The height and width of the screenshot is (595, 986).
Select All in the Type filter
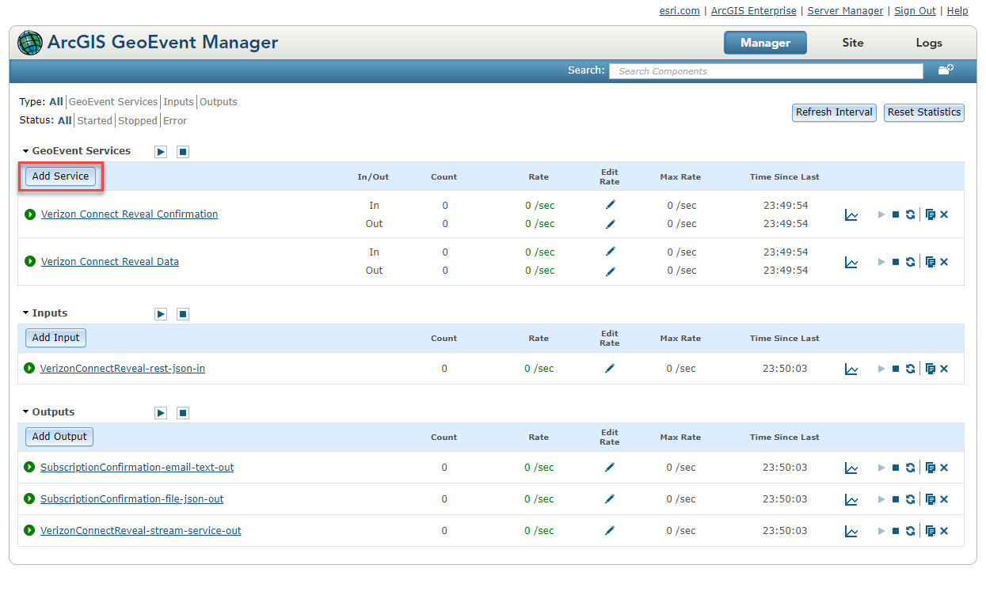click(56, 102)
